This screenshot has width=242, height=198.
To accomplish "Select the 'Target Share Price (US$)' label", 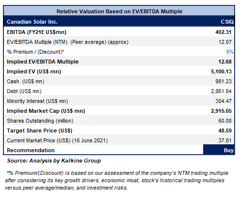I will [39, 131].
